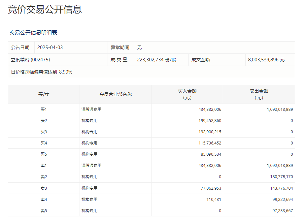Screen dimensions: 305x222
Task: Select the 买1 row label
Action: (44, 110)
